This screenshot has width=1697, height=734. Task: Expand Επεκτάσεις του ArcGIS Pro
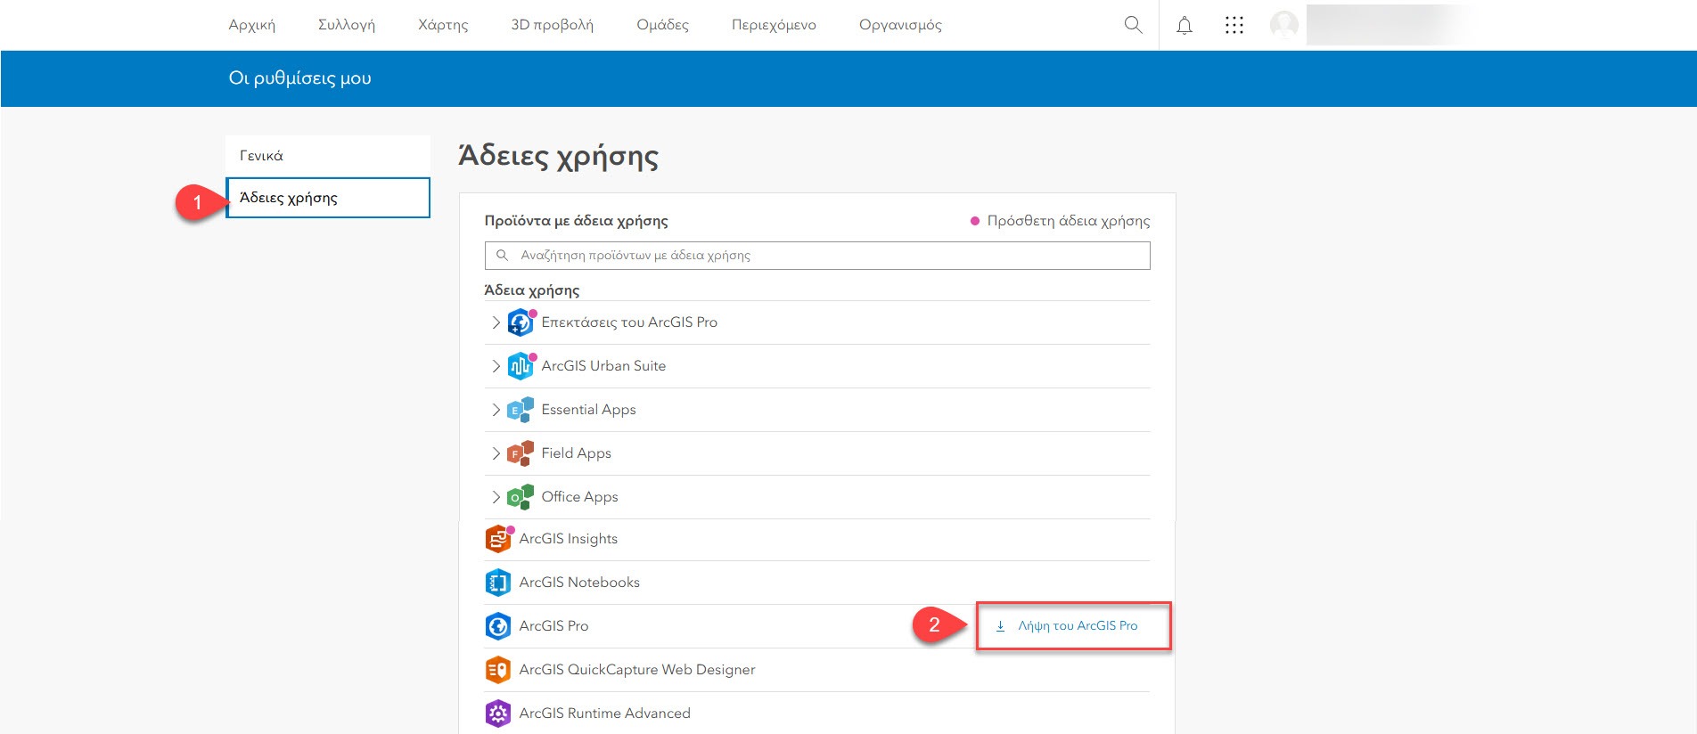coord(496,322)
